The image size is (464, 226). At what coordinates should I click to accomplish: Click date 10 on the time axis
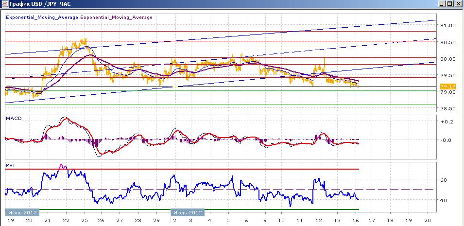coord(281,221)
